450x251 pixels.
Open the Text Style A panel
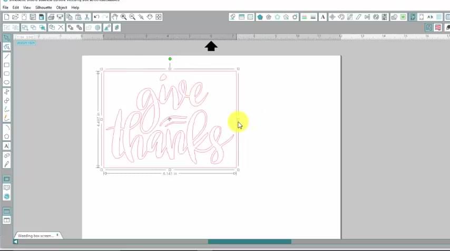pos(322,17)
